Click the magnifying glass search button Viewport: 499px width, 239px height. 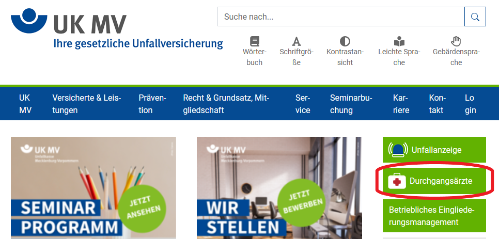click(x=475, y=17)
